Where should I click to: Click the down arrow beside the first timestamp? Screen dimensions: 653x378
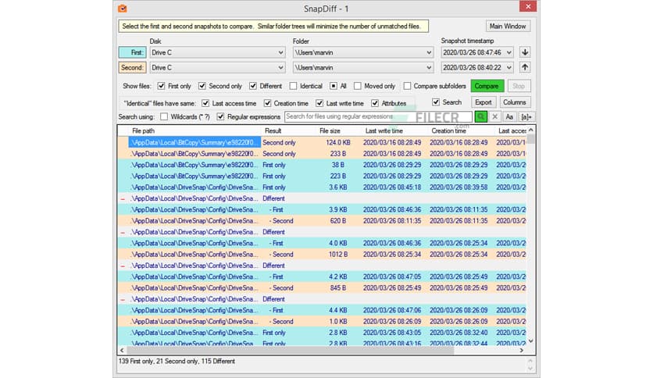coord(525,52)
